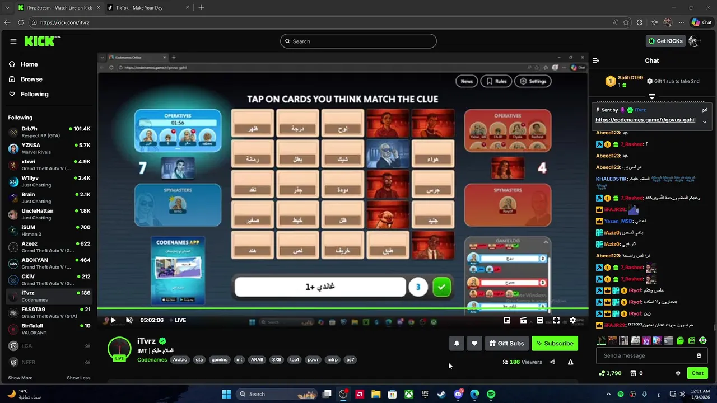Go back in browser
717x403 pixels.
pyautogui.click(x=7, y=22)
